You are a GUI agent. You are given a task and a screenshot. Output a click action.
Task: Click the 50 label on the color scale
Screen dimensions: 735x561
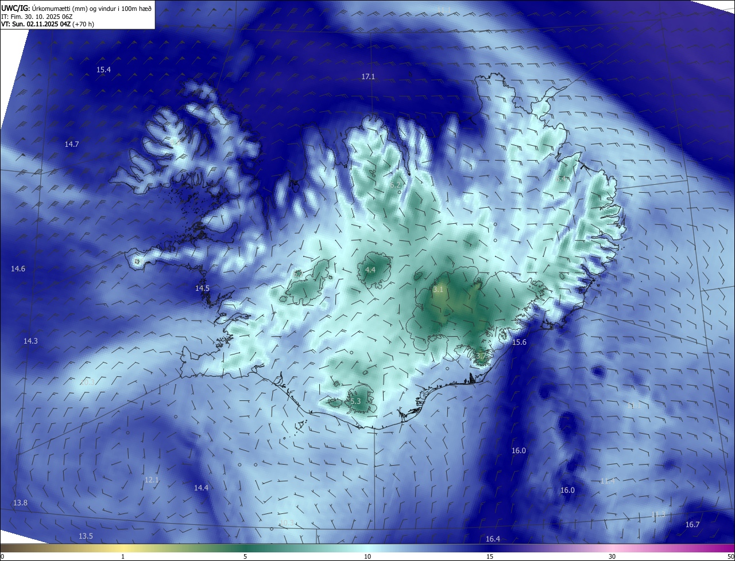point(730,556)
